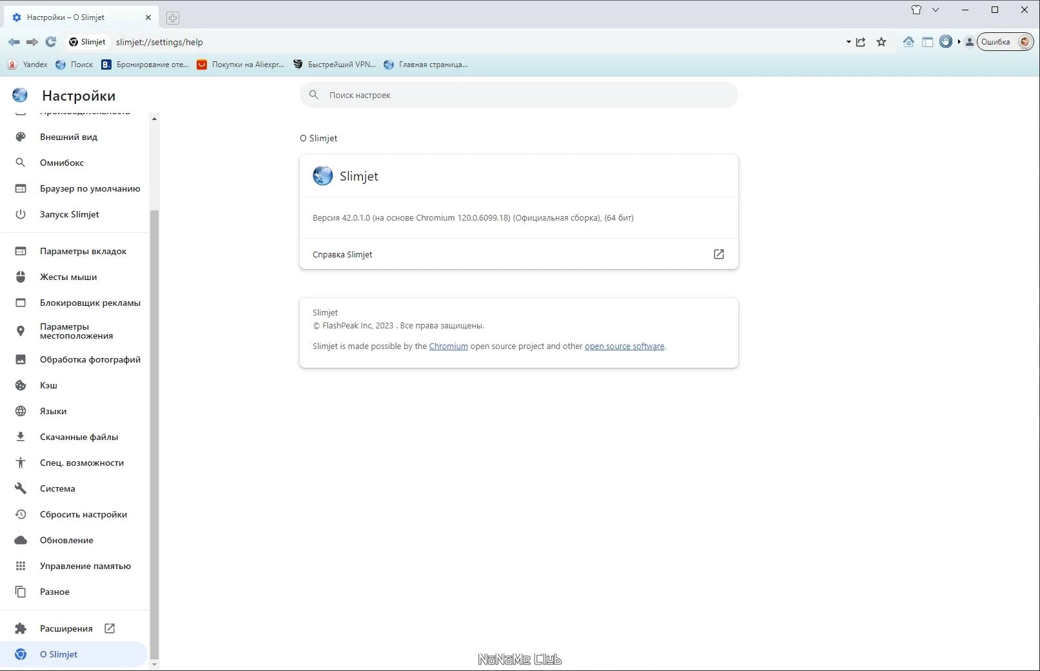Image resolution: width=1040 pixels, height=671 pixels.
Task: Open the Покупки на Aliexpr... bookmark
Action: pyautogui.click(x=240, y=65)
